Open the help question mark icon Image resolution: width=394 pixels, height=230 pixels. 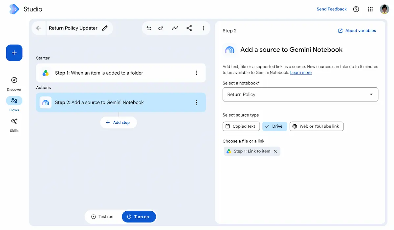(356, 9)
